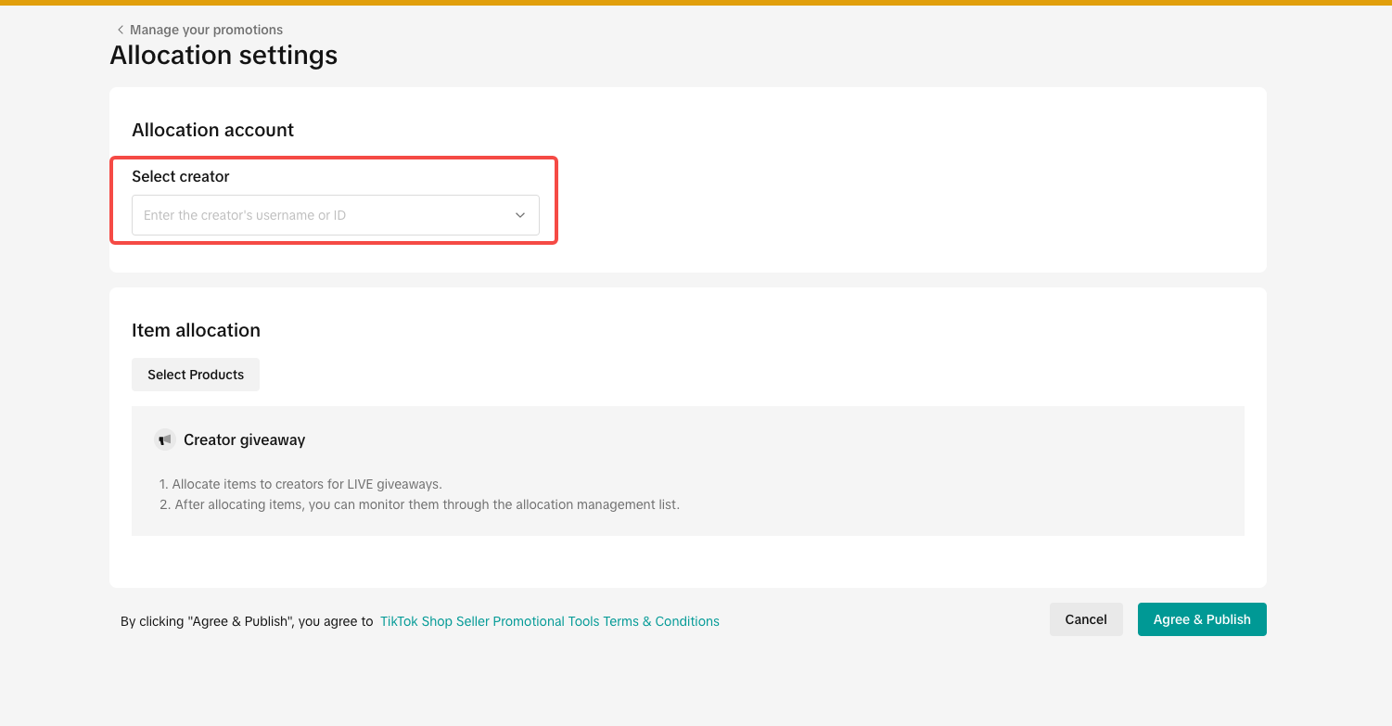This screenshot has height=726, width=1392.
Task: Click the Item allocation section heading
Action: (x=196, y=330)
